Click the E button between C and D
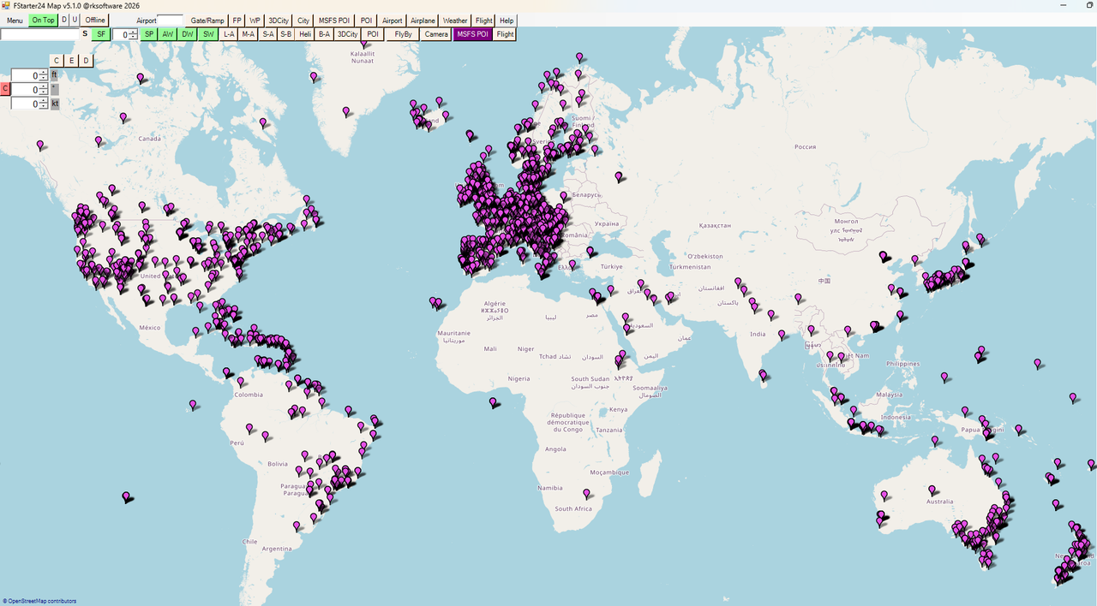This screenshot has width=1097, height=606. (x=71, y=60)
